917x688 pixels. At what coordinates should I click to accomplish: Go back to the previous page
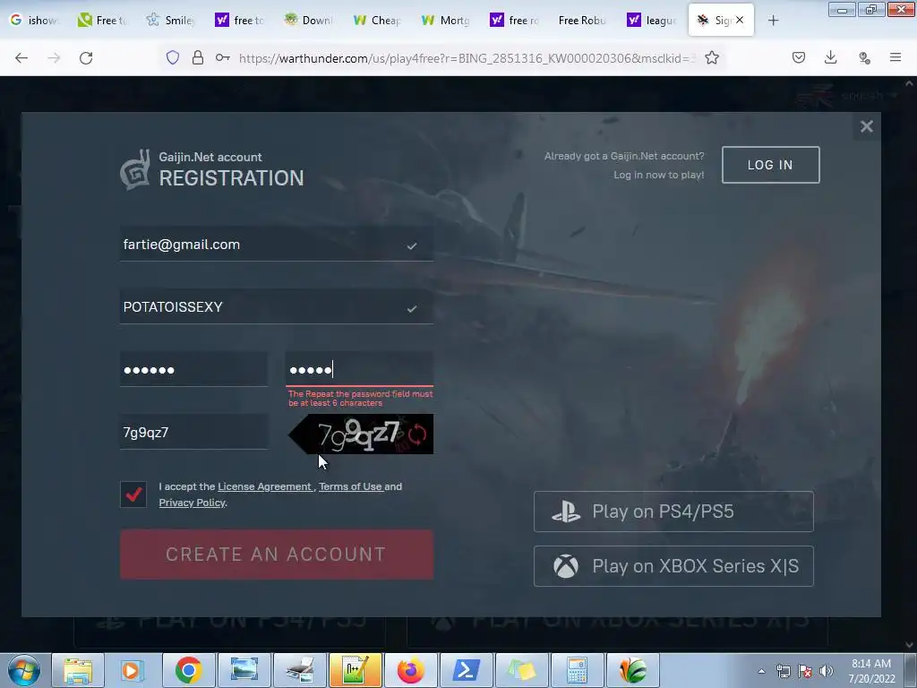pyautogui.click(x=21, y=58)
